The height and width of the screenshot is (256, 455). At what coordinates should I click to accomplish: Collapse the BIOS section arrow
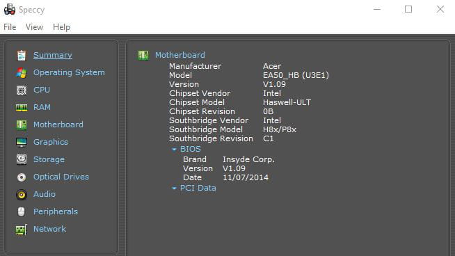tap(174, 149)
